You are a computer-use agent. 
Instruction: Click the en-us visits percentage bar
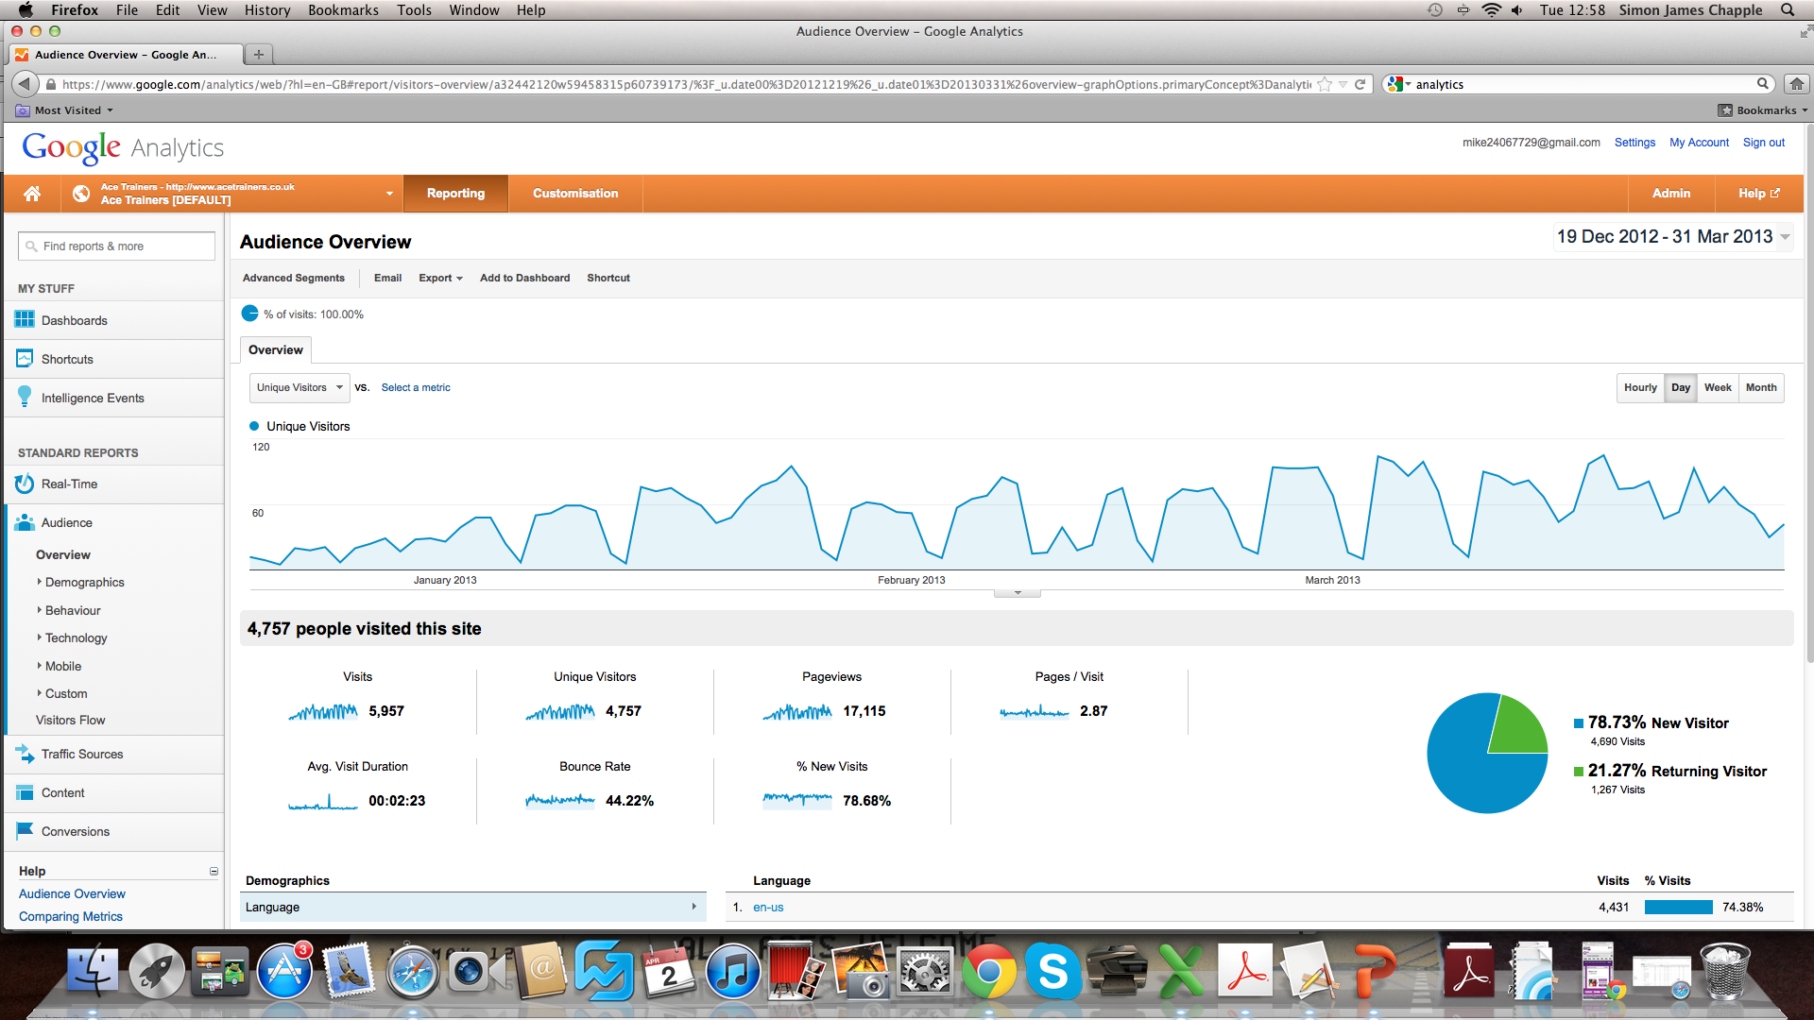[1678, 908]
